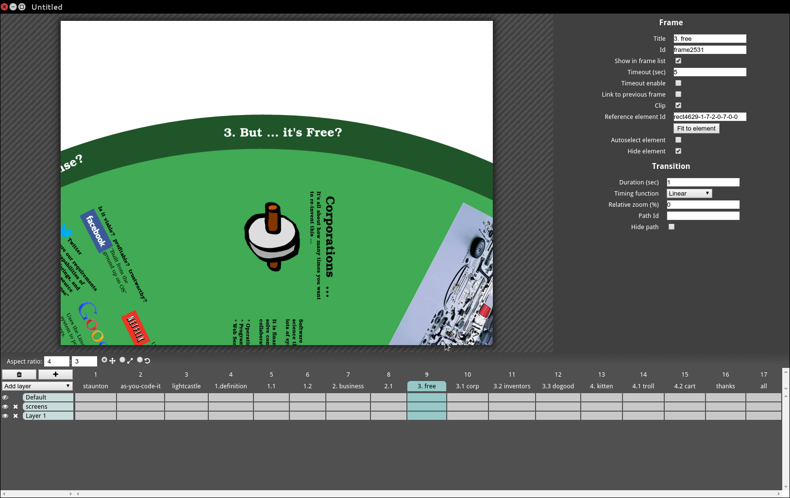Open the Add layer dropdown

[x=37, y=386]
